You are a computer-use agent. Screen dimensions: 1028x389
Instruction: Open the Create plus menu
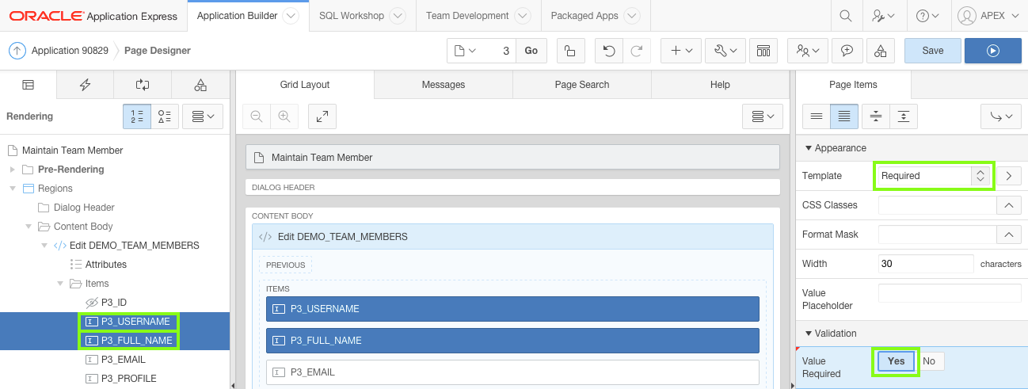click(x=681, y=51)
